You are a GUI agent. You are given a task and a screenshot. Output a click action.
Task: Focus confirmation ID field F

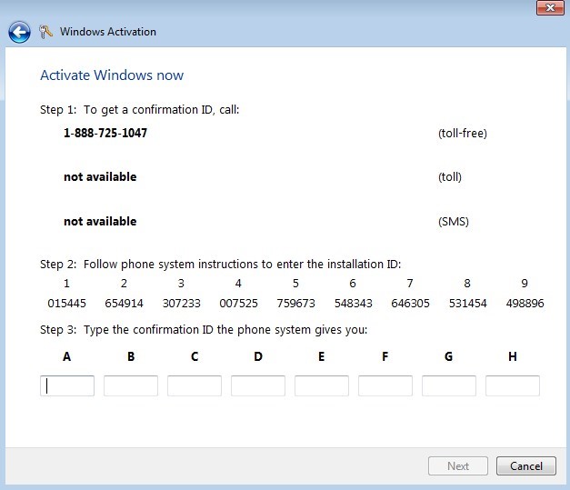tap(385, 385)
